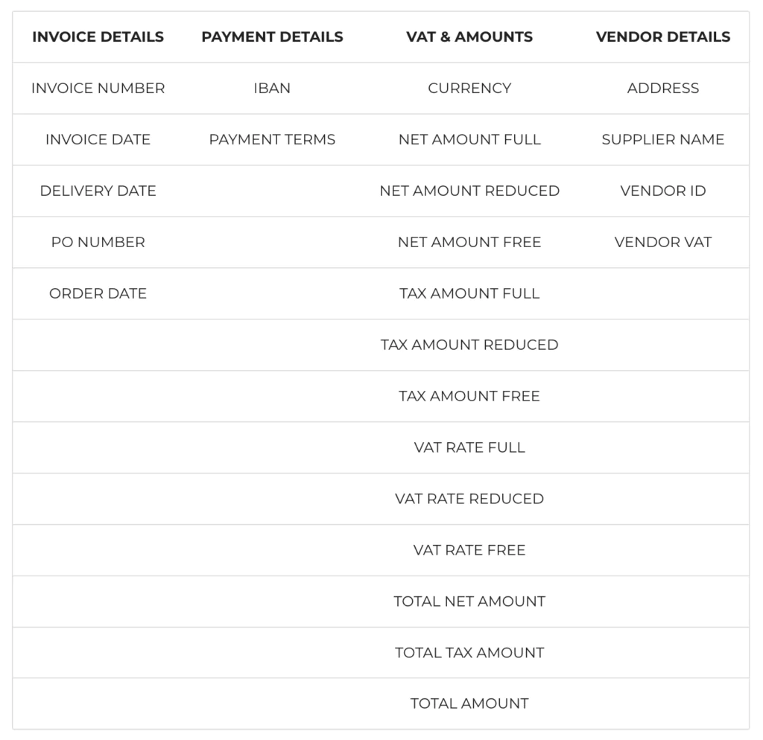This screenshot has height=740, width=763.
Task: Click the VENDOR ID cell
Action: point(662,191)
